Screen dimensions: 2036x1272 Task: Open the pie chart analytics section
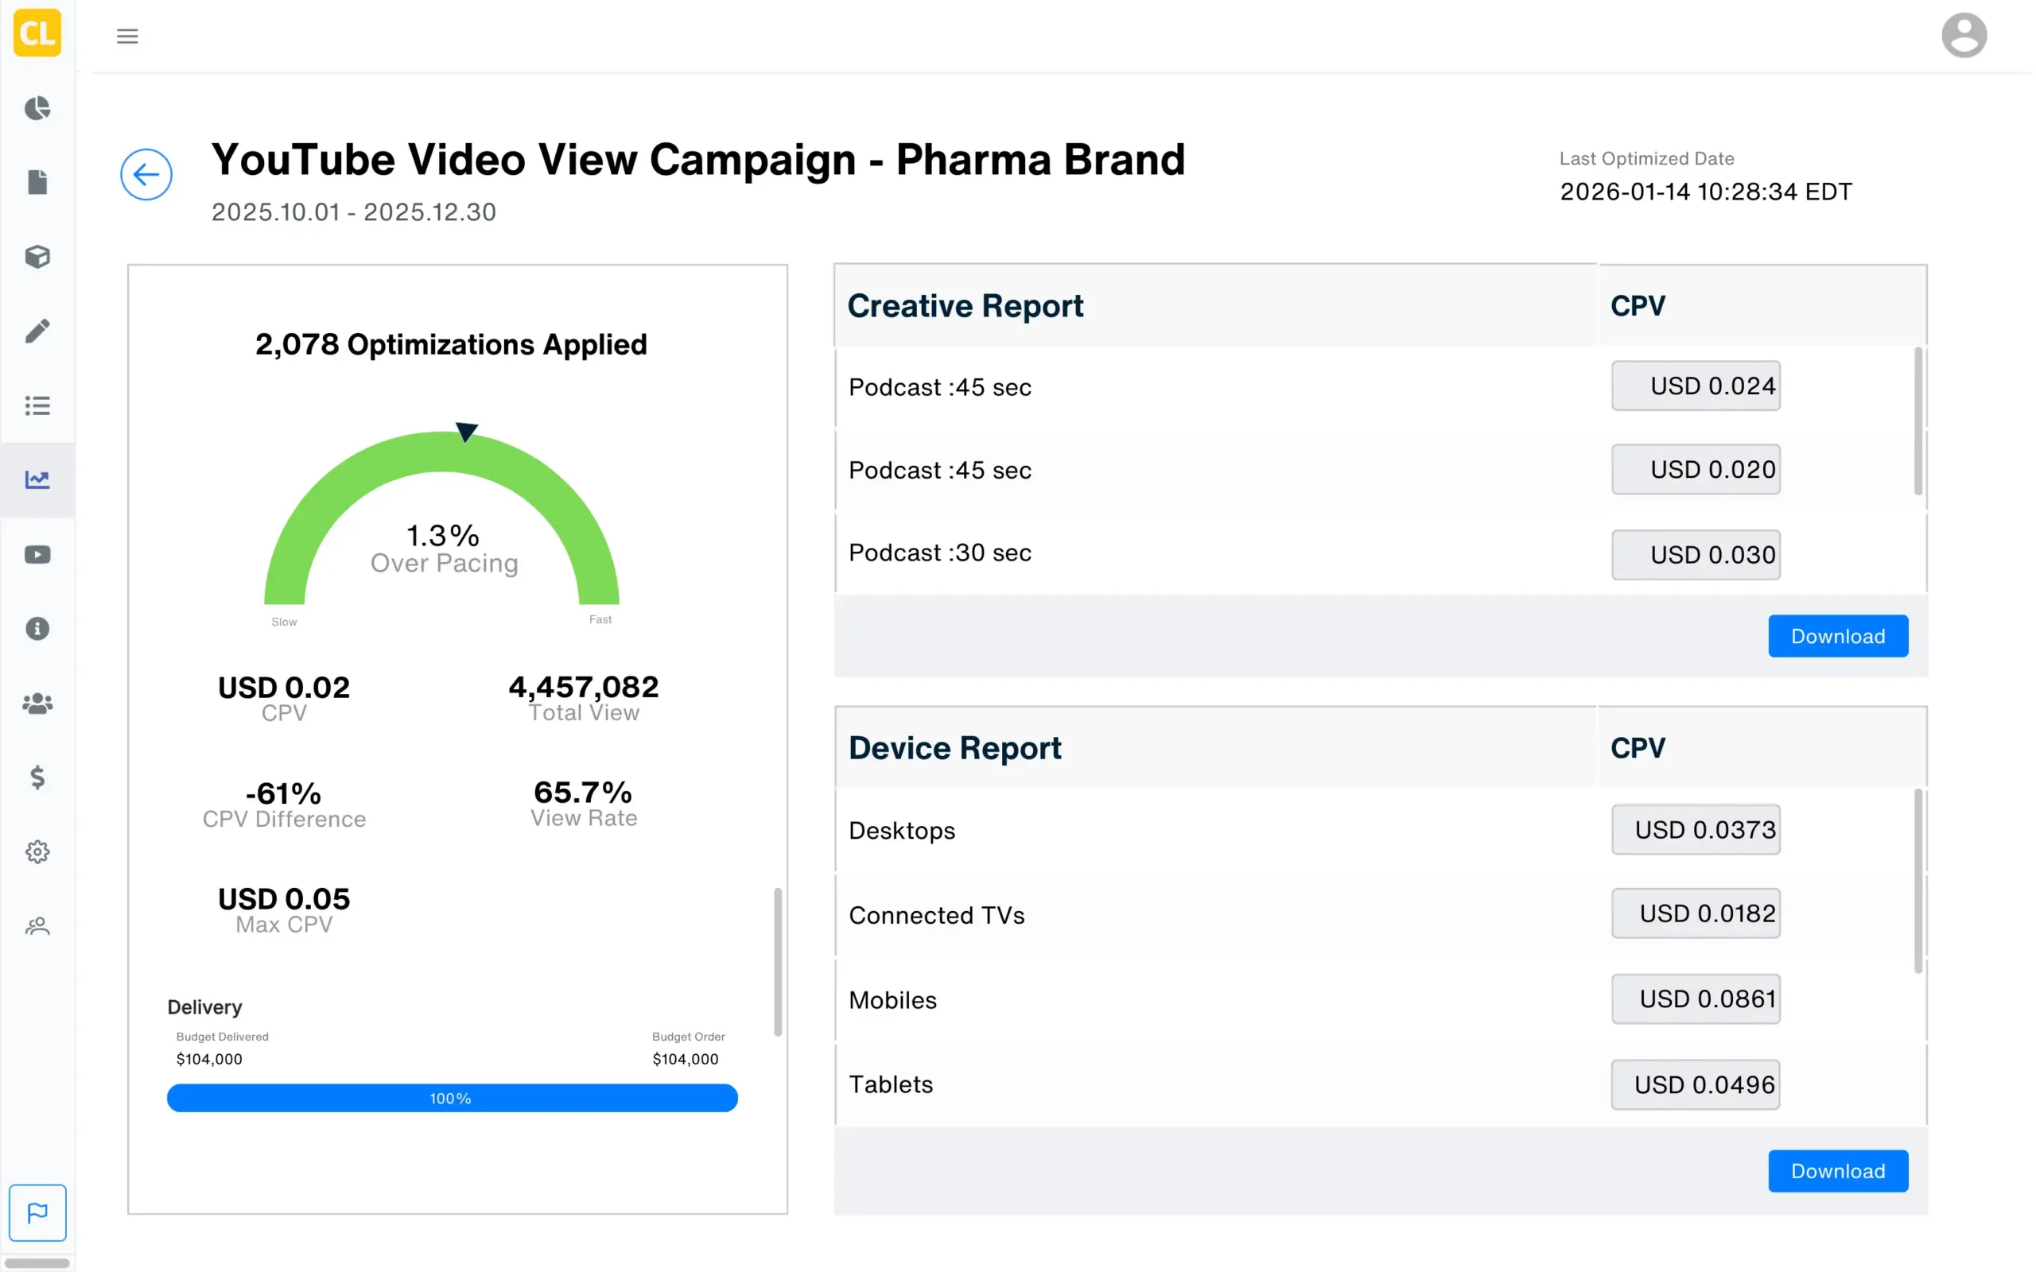coord(37,109)
